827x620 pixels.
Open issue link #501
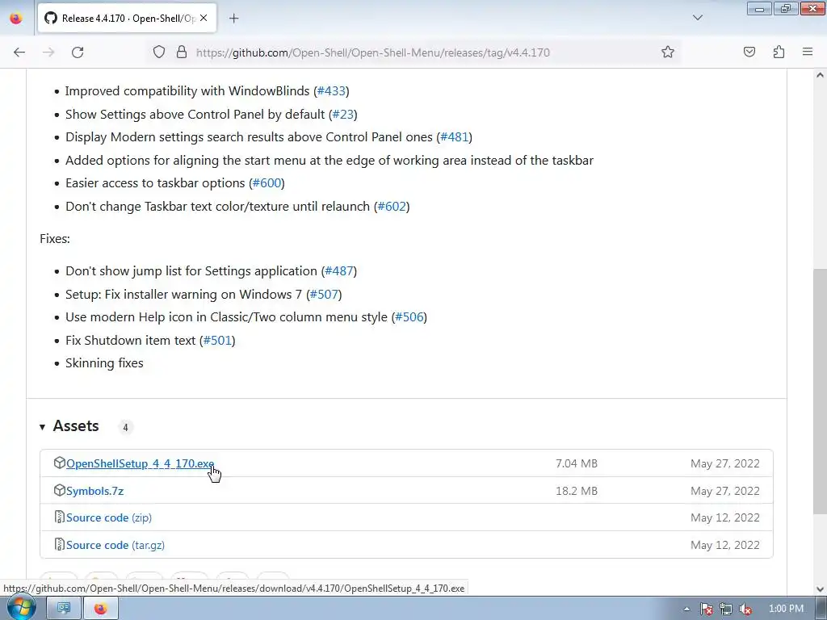point(217,340)
